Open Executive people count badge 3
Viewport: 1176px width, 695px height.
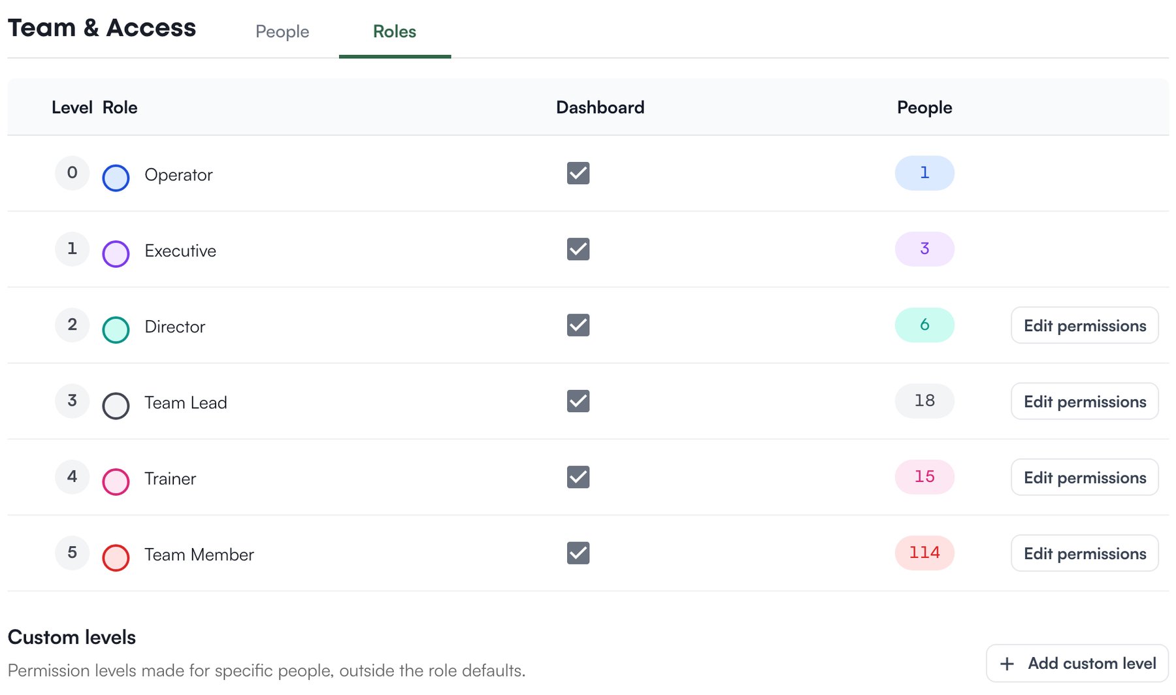point(924,249)
